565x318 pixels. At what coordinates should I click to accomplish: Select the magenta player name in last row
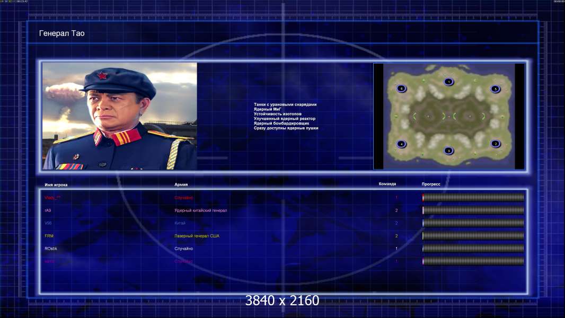coord(49,261)
